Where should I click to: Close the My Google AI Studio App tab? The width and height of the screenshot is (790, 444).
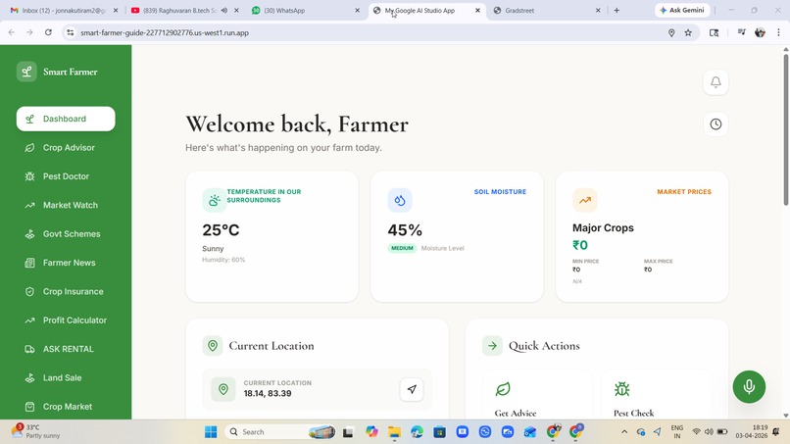[477, 10]
